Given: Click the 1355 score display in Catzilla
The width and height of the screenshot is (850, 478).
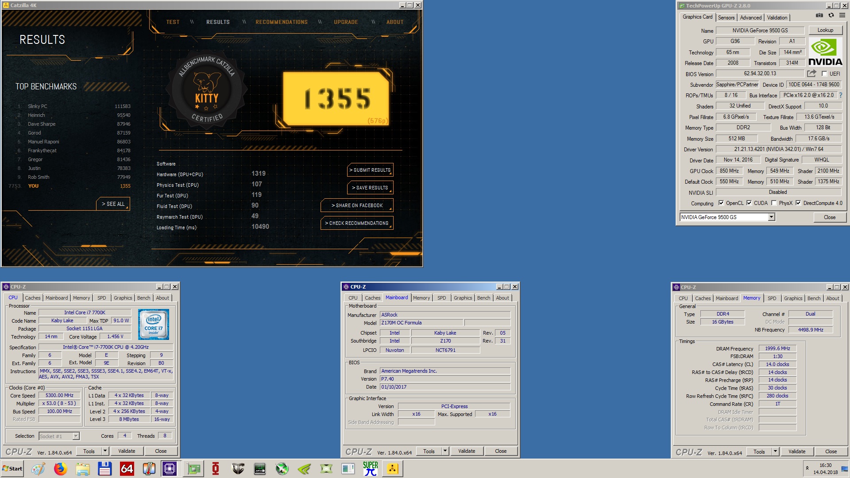Looking at the screenshot, I should [x=337, y=99].
